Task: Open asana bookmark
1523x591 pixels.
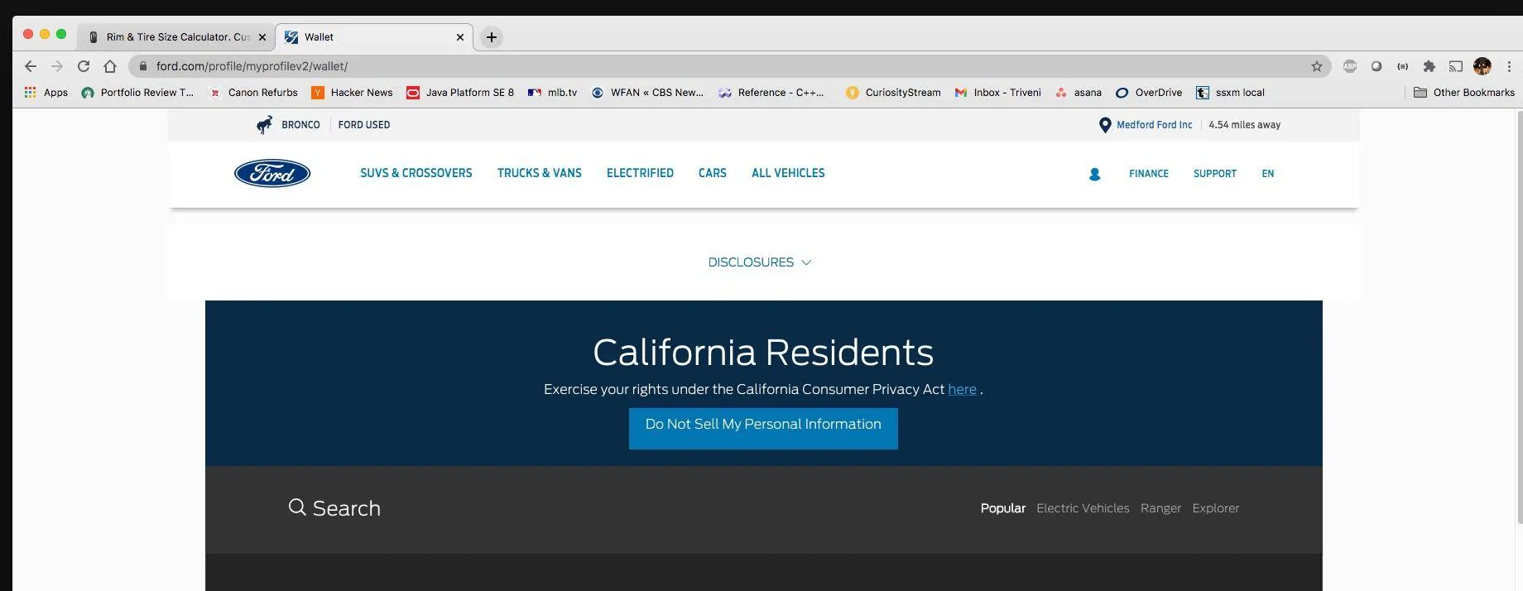Action: tap(1078, 93)
